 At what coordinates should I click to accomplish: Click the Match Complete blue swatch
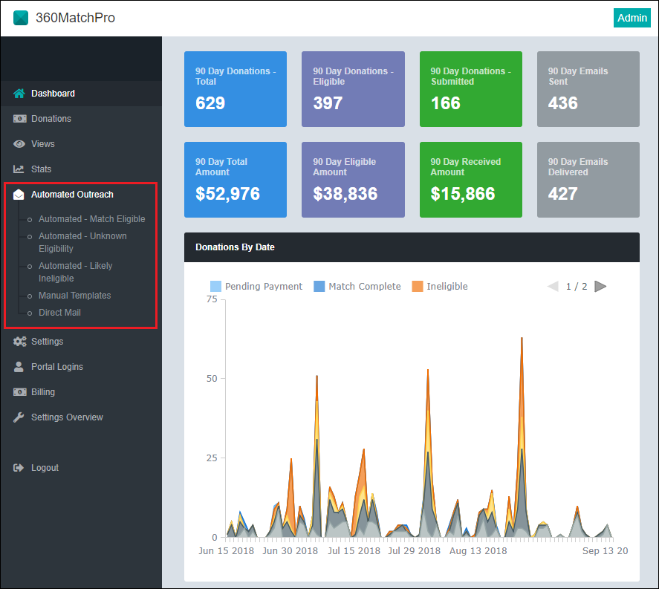[x=319, y=287]
